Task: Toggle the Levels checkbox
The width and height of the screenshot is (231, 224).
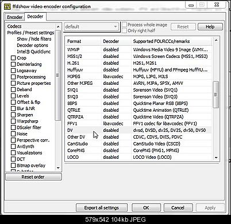Action: 13,96
